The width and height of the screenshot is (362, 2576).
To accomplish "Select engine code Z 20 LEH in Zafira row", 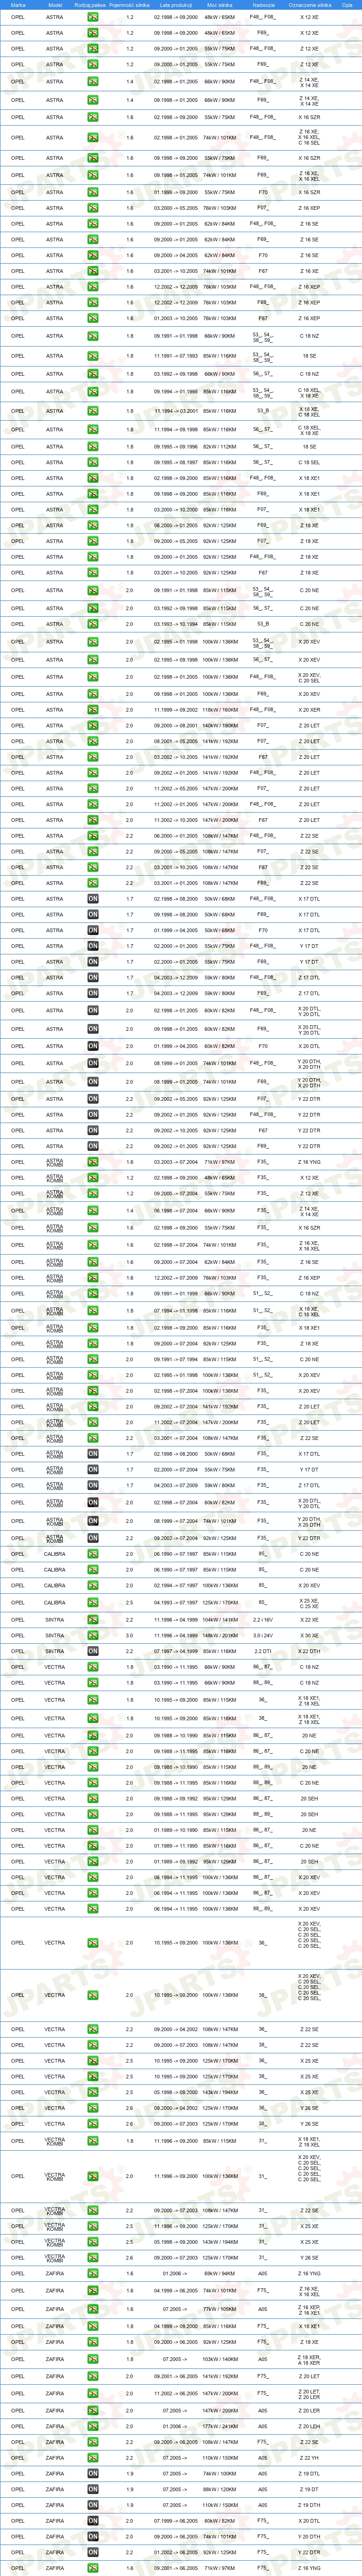I will (310, 2426).
